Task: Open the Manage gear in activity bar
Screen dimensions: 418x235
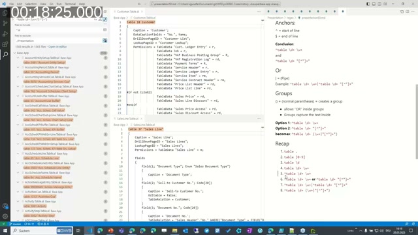Action: [x=5, y=216]
